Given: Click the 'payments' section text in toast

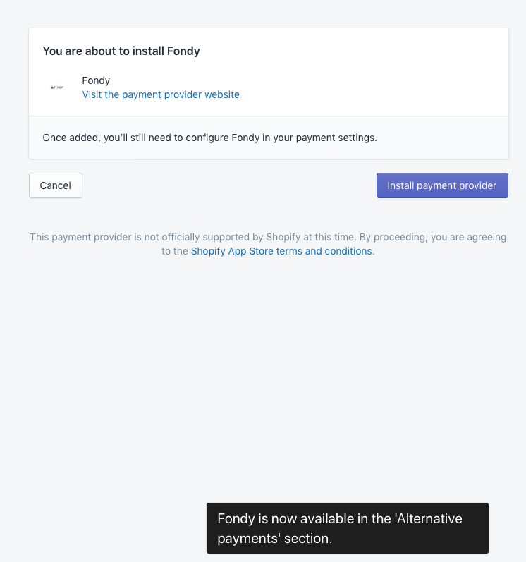Looking at the screenshot, I should coord(274,538).
